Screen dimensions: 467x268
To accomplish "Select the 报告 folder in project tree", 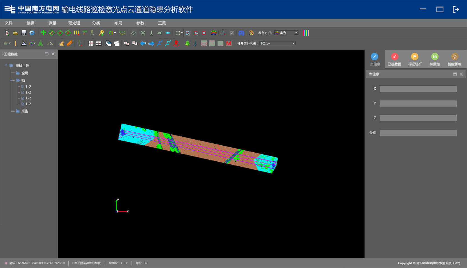I will pyautogui.click(x=25, y=111).
